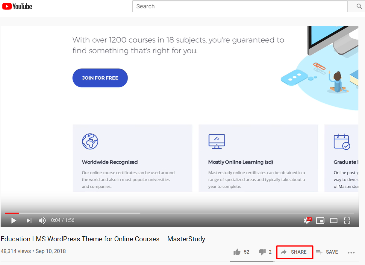Click the SHARE button
This screenshot has width=365, height=265.
coord(295,252)
